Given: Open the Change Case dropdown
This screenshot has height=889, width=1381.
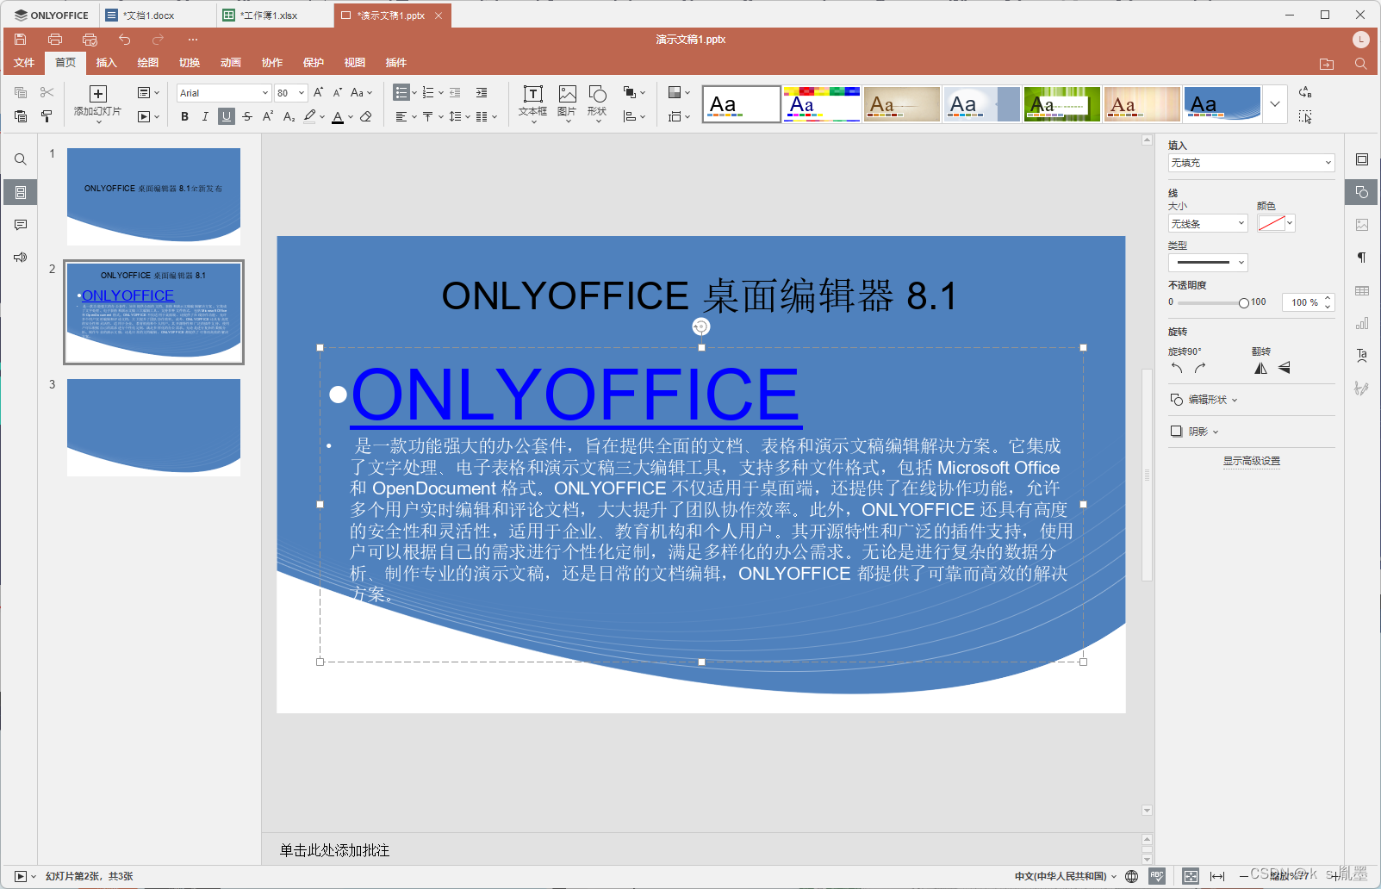Looking at the screenshot, I should pyautogui.click(x=362, y=92).
